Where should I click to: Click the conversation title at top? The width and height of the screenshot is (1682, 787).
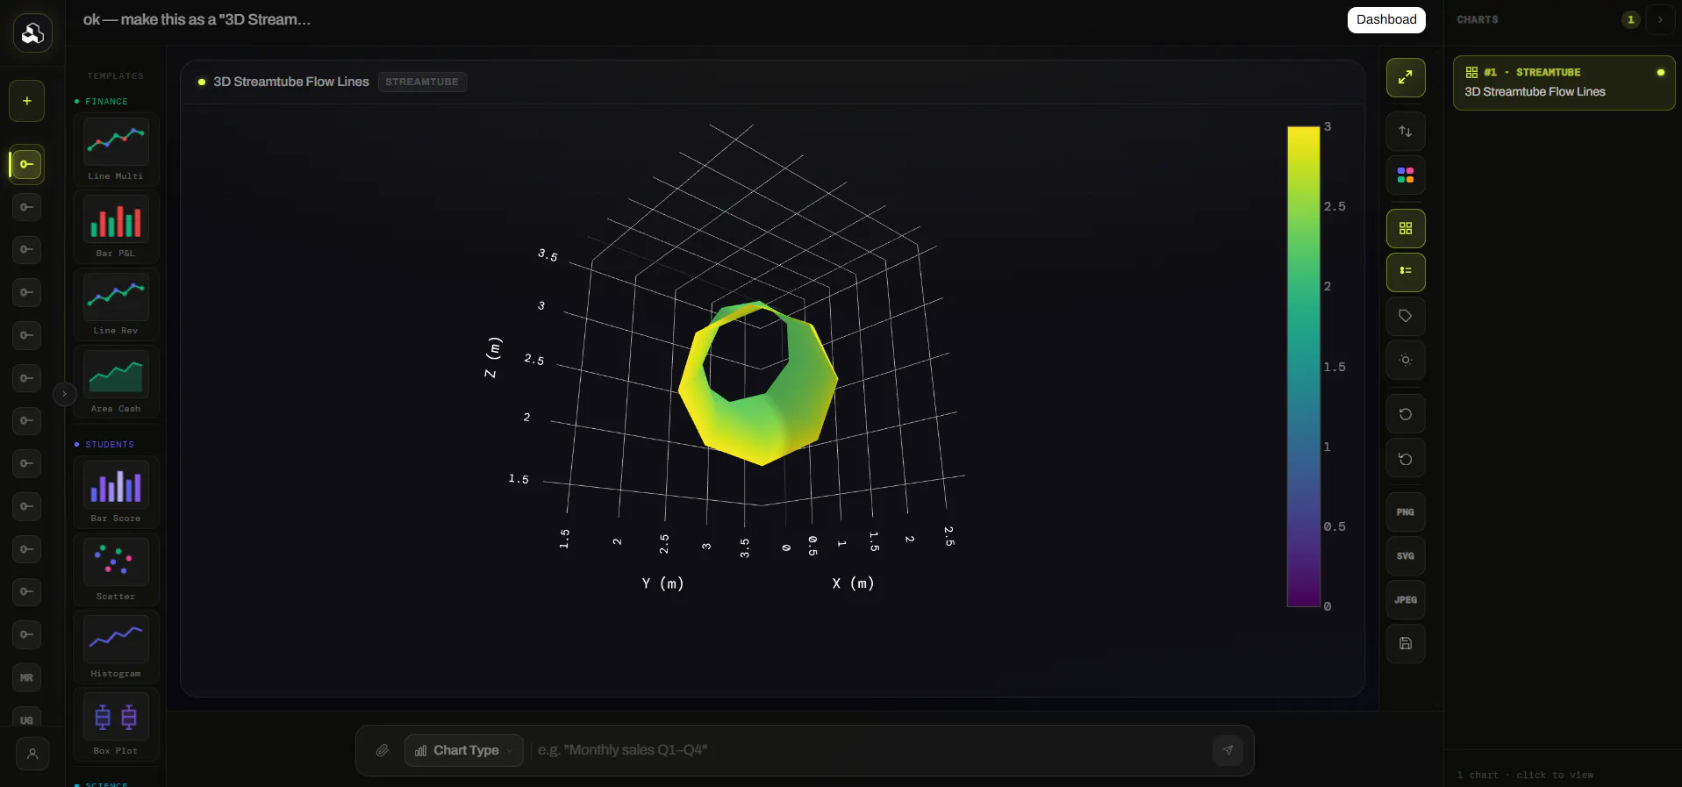[197, 19]
